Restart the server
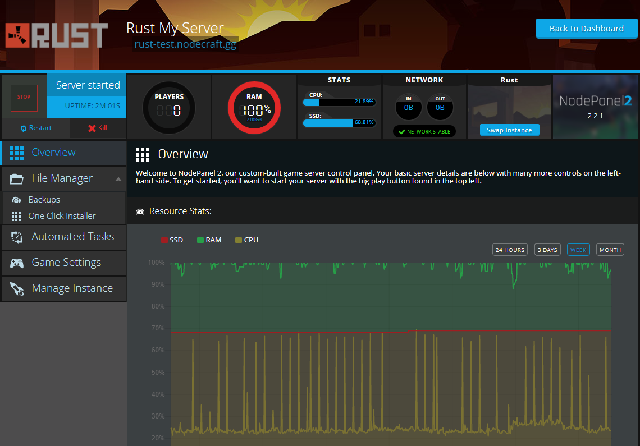 pos(36,128)
